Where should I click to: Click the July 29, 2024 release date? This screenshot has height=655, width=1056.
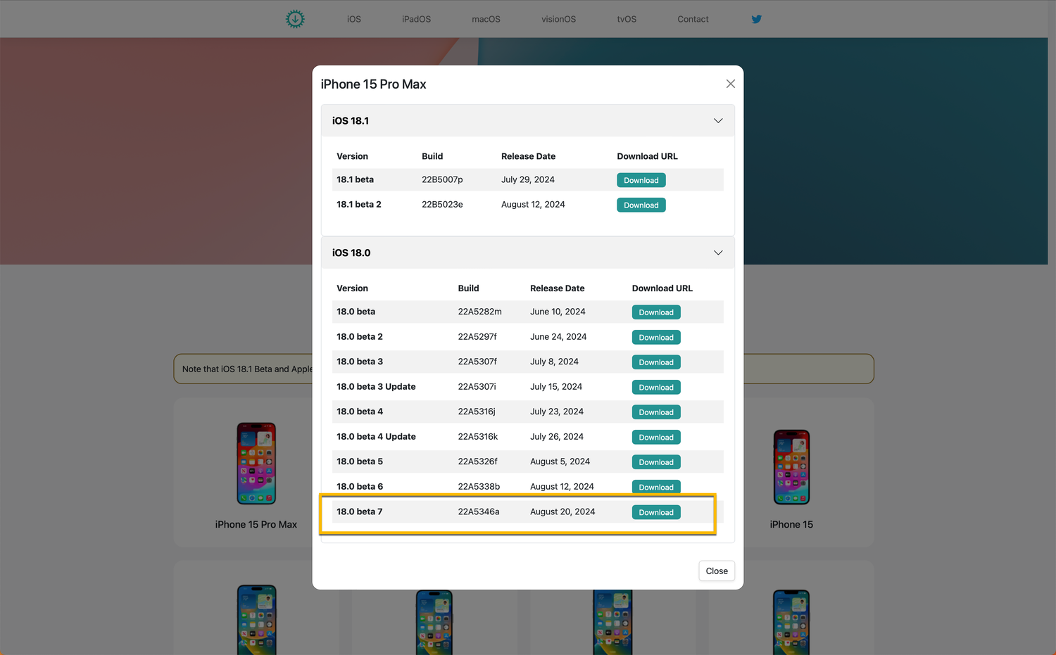[528, 179]
